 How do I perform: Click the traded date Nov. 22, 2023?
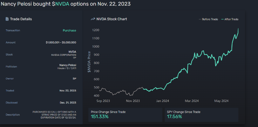[x=68, y=91]
